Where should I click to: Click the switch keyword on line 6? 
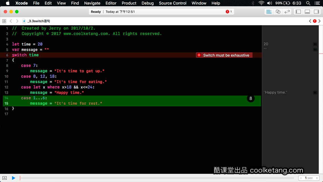pos(19,55)
